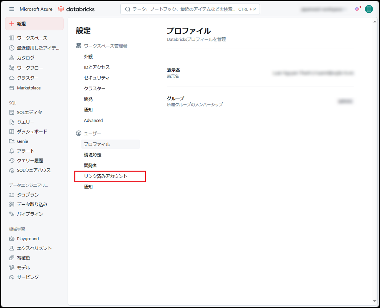This screenshot has height=308, width=380.
Task: Open Advanced settings item
Action: point(93,121)
